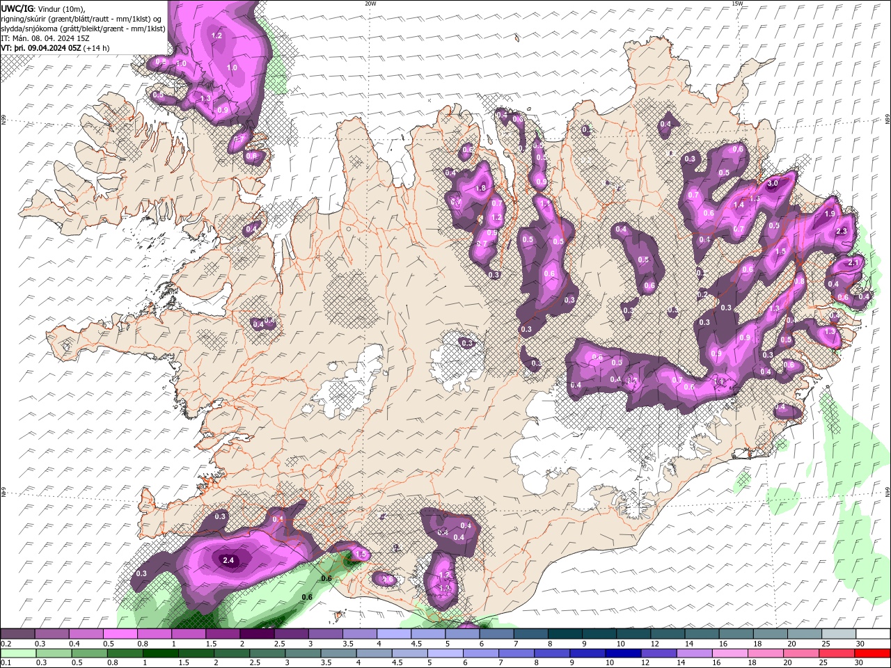Click the VT: þri. 09.04.2024 05Z valid time

pos(41,48)
